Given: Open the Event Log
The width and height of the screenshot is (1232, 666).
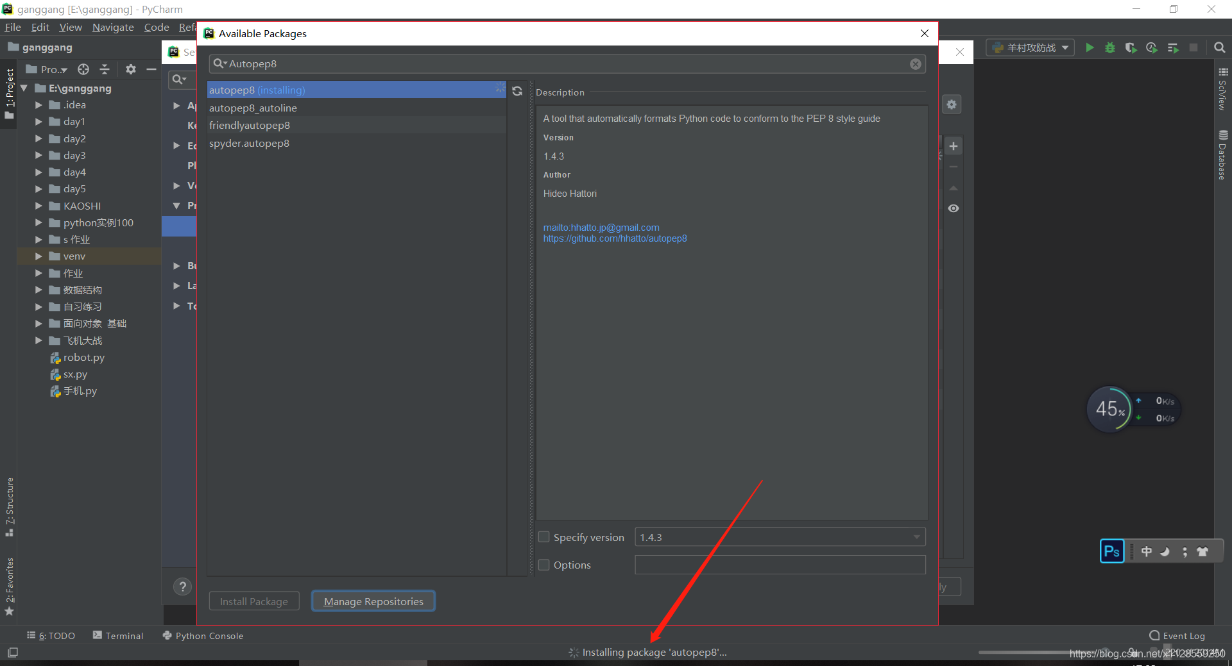Looking at the screenshot, I should pyautogui.click(x=1177, y=636).
